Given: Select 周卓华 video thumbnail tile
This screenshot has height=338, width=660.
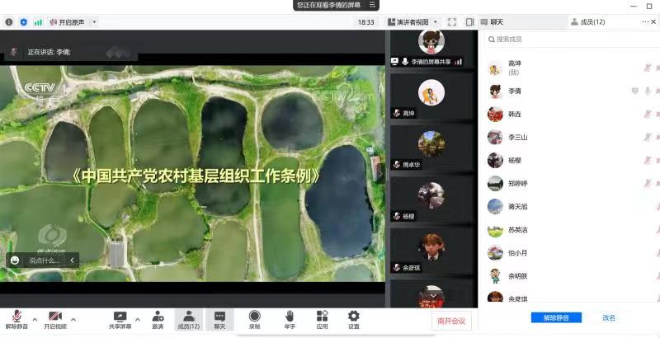Looking at the screenshot, I should click(x=431, y=148).
